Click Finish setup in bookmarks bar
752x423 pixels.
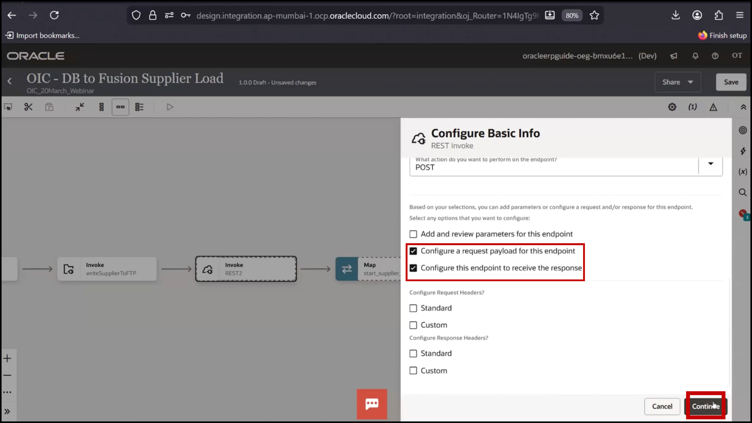click(723, 36)
